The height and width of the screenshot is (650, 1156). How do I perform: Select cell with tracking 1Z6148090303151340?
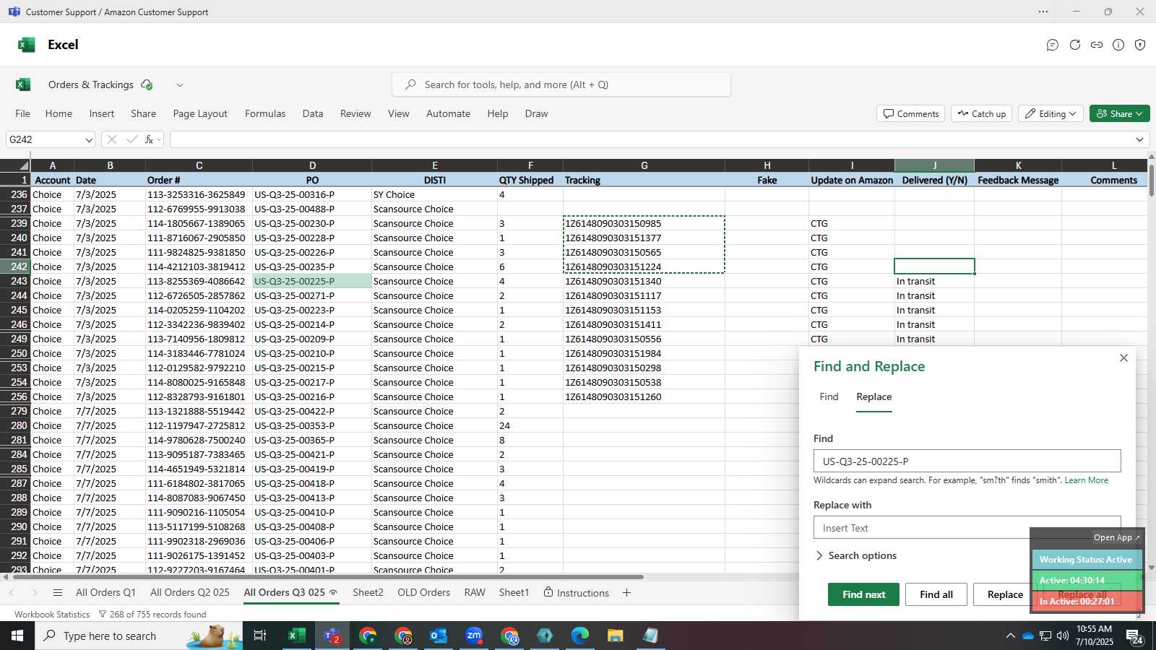pyautogui.click(x=644, y=281)
